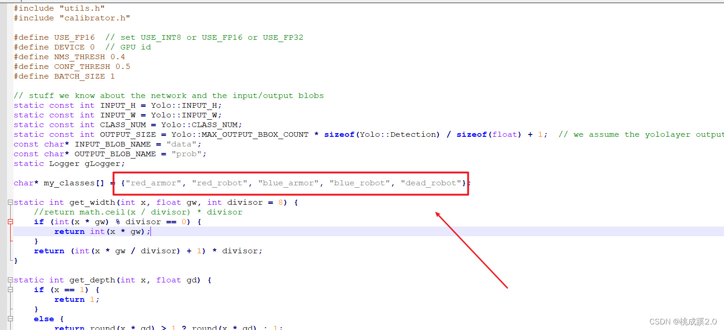Viewport: 724px width, 330px height.
Task: Click the "blue_armor" string
Action: tap(288, 183)
